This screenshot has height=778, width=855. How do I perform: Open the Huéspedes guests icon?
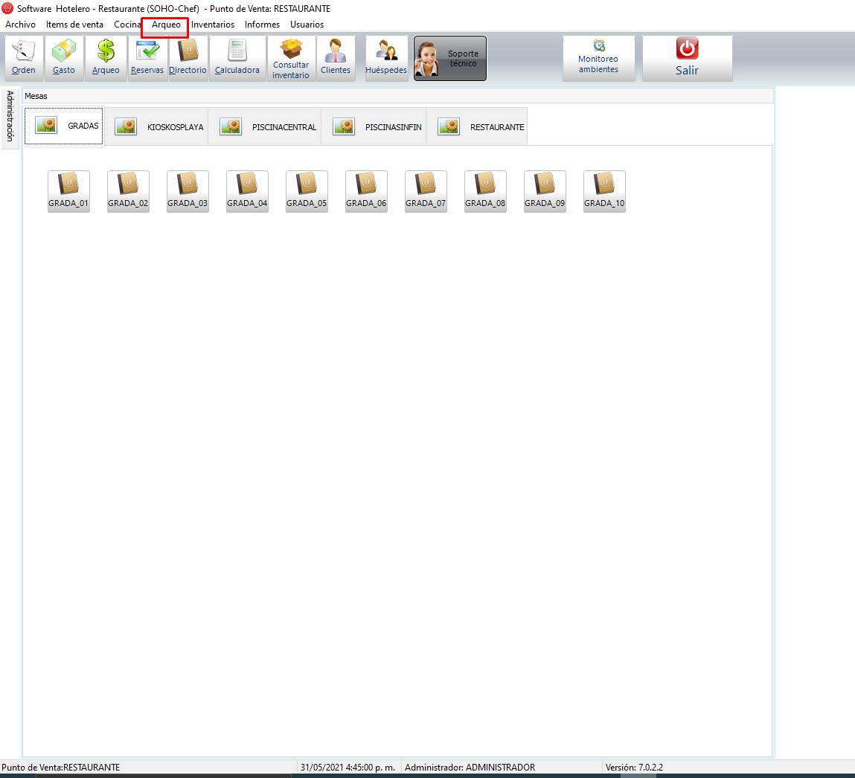coord(386,58)
